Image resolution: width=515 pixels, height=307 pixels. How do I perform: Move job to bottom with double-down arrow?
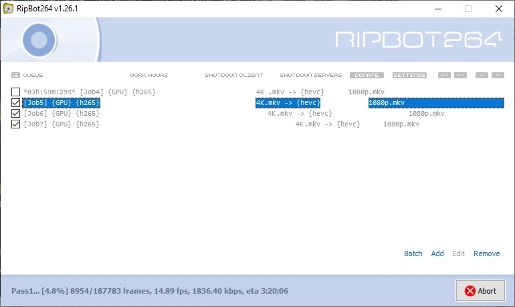460,75
